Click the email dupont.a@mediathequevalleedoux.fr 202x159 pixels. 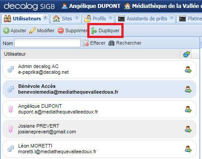click(x=58, y=112)
